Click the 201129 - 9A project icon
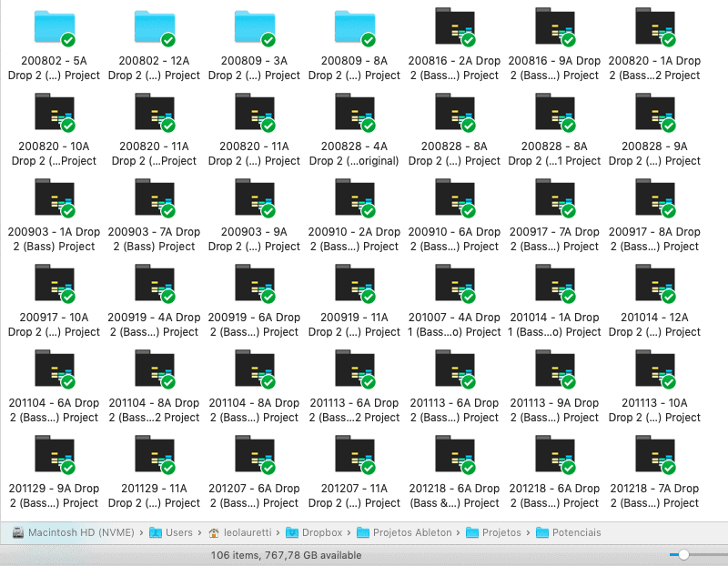This screenshot has height=566, width=728. tap(54, 454)
